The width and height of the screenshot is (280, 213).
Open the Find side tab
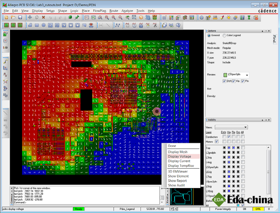pos(274,39)
